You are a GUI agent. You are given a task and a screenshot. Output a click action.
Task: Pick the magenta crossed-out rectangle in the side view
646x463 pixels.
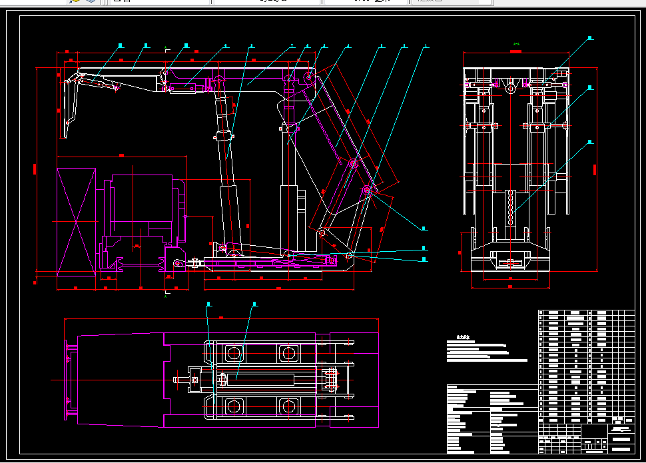click(x=76, y=222)
